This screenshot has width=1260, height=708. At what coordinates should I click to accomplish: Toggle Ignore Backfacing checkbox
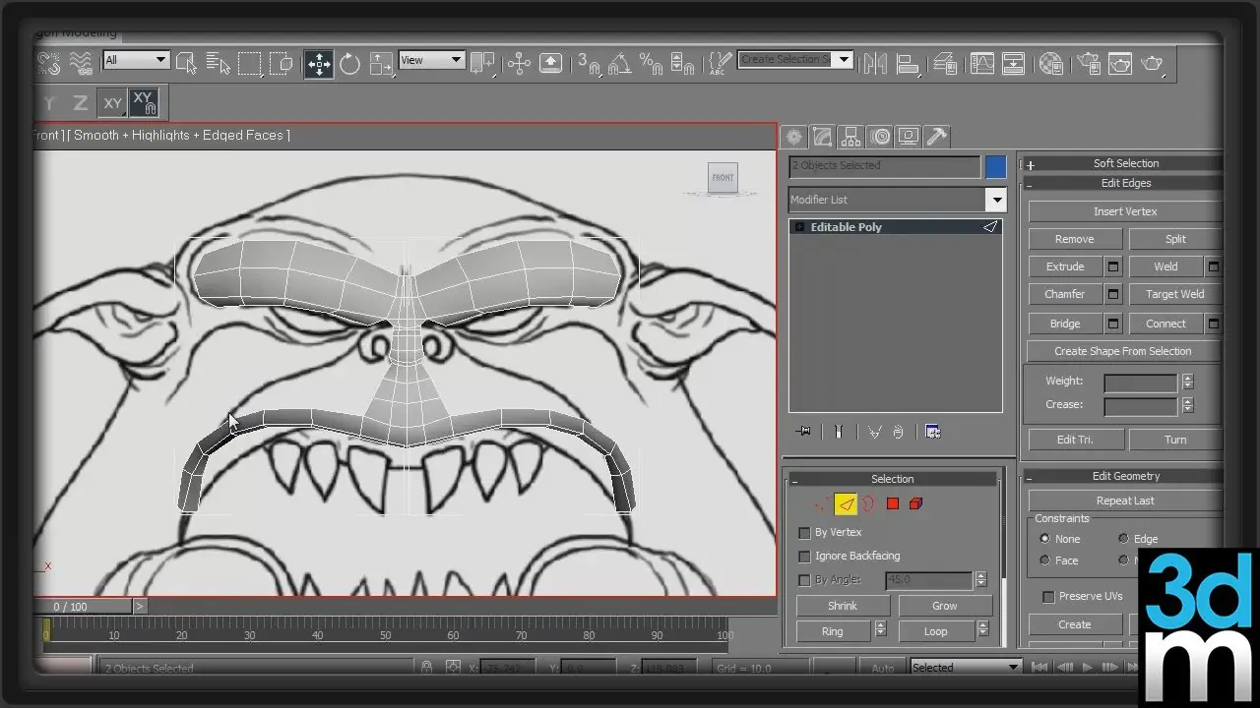click(x=804, y=557)
